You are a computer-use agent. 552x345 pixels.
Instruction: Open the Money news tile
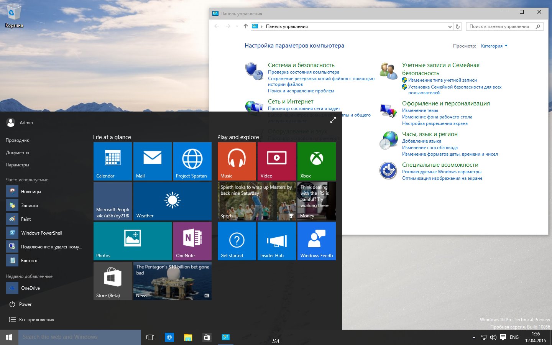click(x=317, y=201)
